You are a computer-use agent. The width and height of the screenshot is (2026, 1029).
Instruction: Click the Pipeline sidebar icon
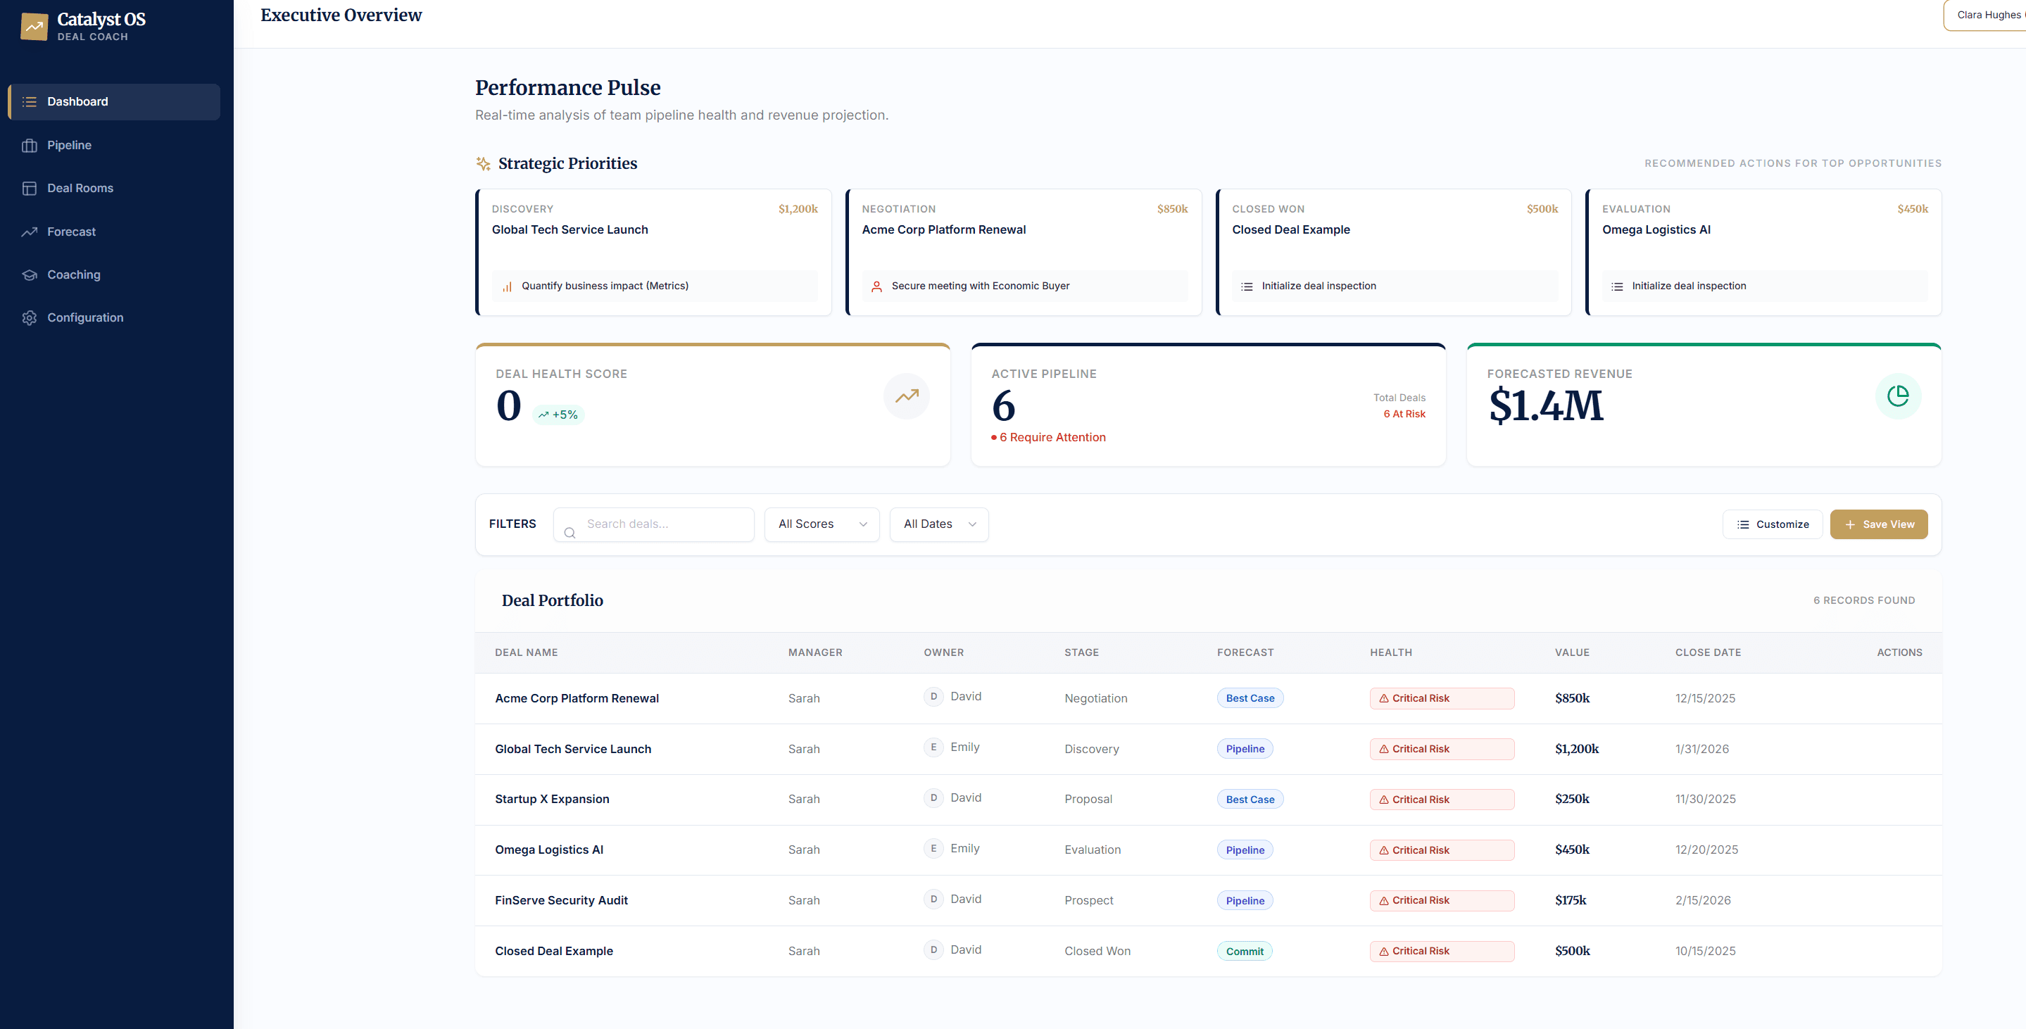(x=30, y=146)
